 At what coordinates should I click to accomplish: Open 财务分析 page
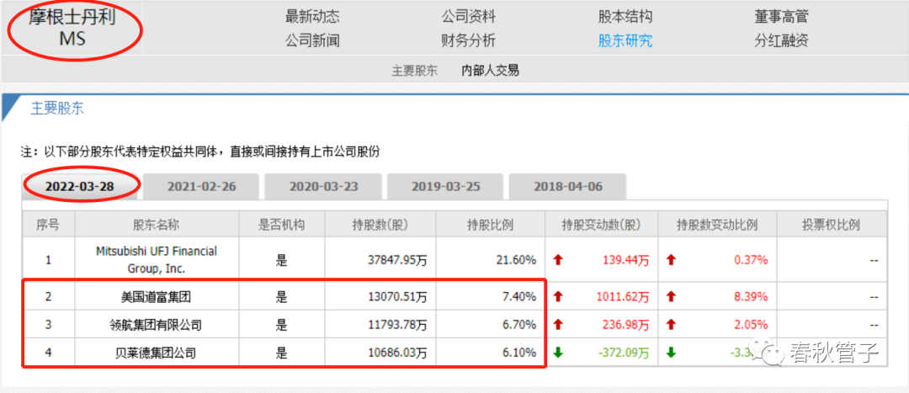click(469, 41)
